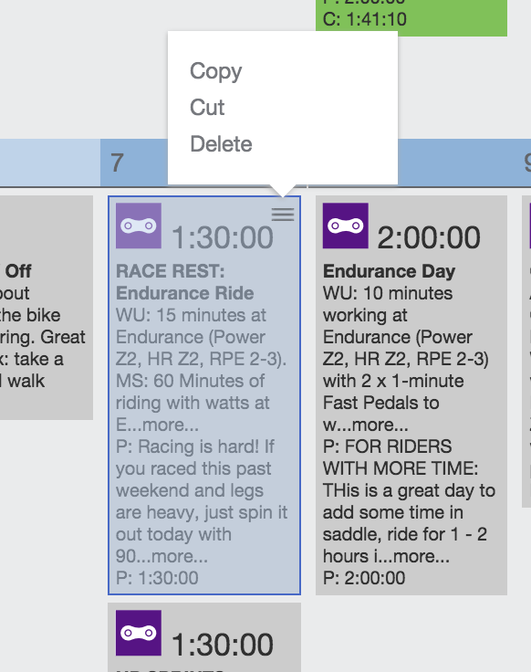Expand 'hours i...more...' in Endurance Day notes
531x672 pixels.
[386, 556]
